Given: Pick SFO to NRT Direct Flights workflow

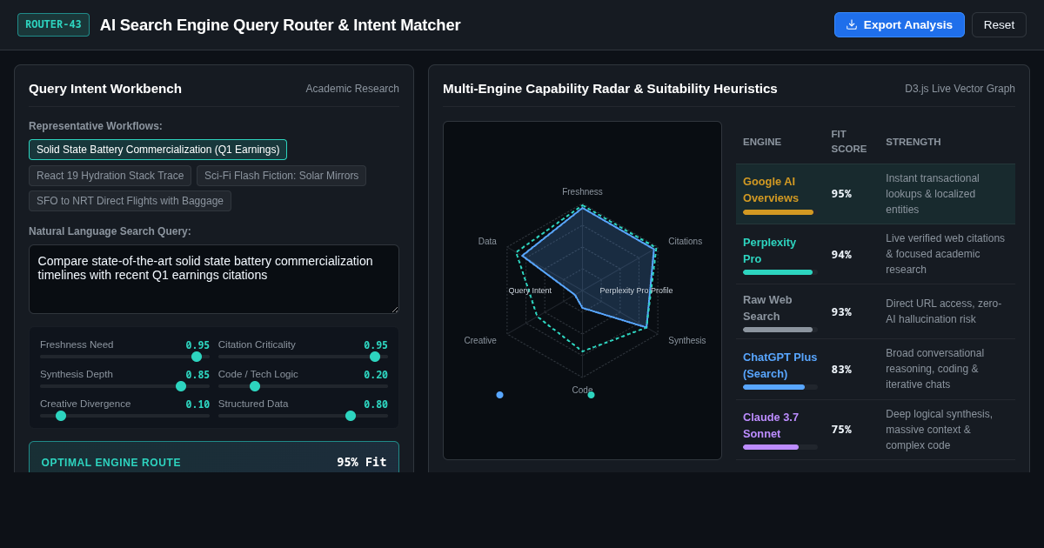Looking at the screenshot, I should 130,201.
